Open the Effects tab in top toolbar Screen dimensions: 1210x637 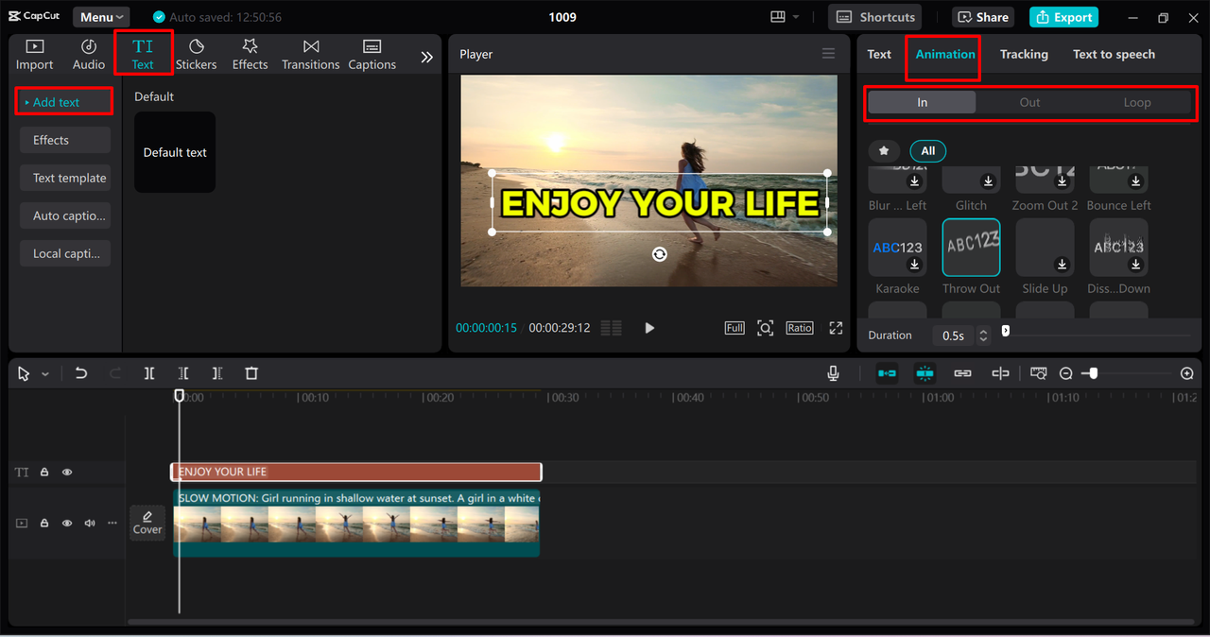coord(250,55)
